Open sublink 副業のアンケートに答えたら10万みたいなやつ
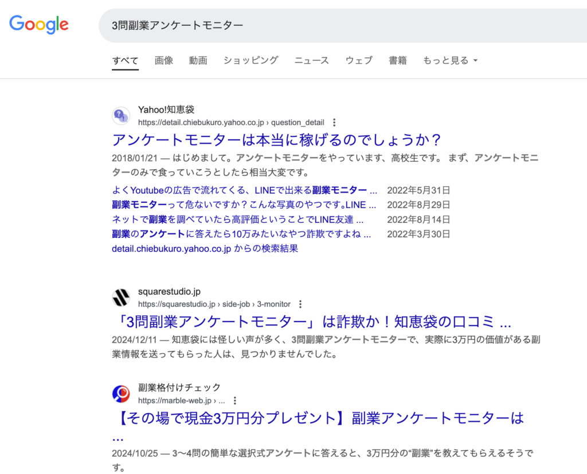Viewport: 587px width, 474px height. pos(241,234)
